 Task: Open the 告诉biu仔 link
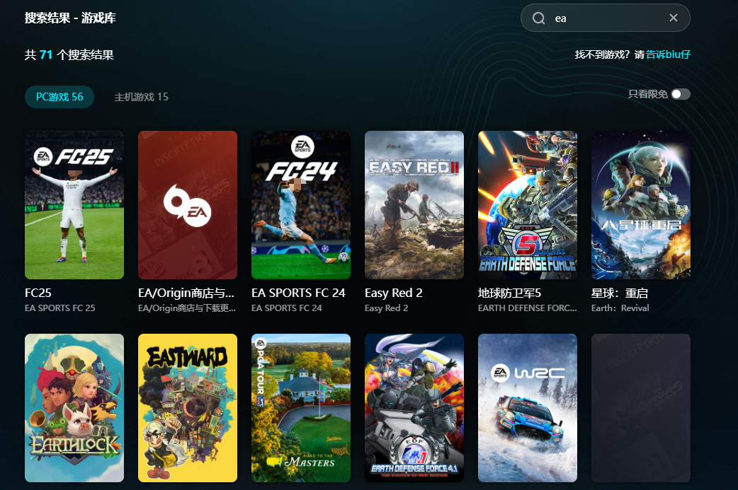click(668, 54)
